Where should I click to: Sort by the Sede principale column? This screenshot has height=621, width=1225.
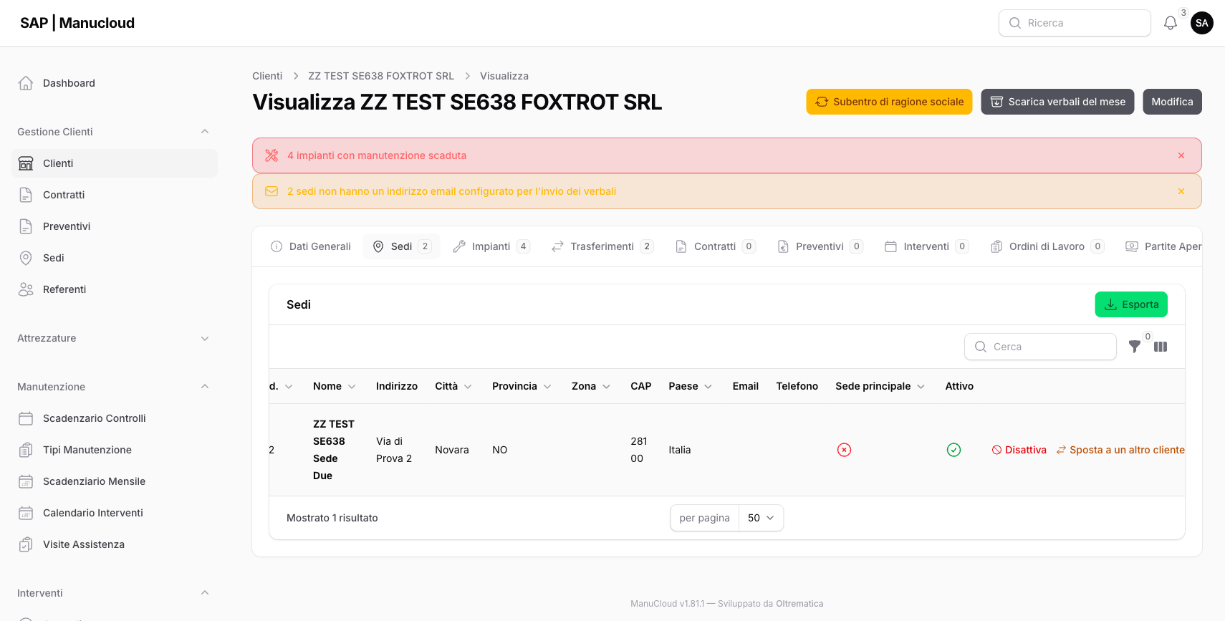880,386
